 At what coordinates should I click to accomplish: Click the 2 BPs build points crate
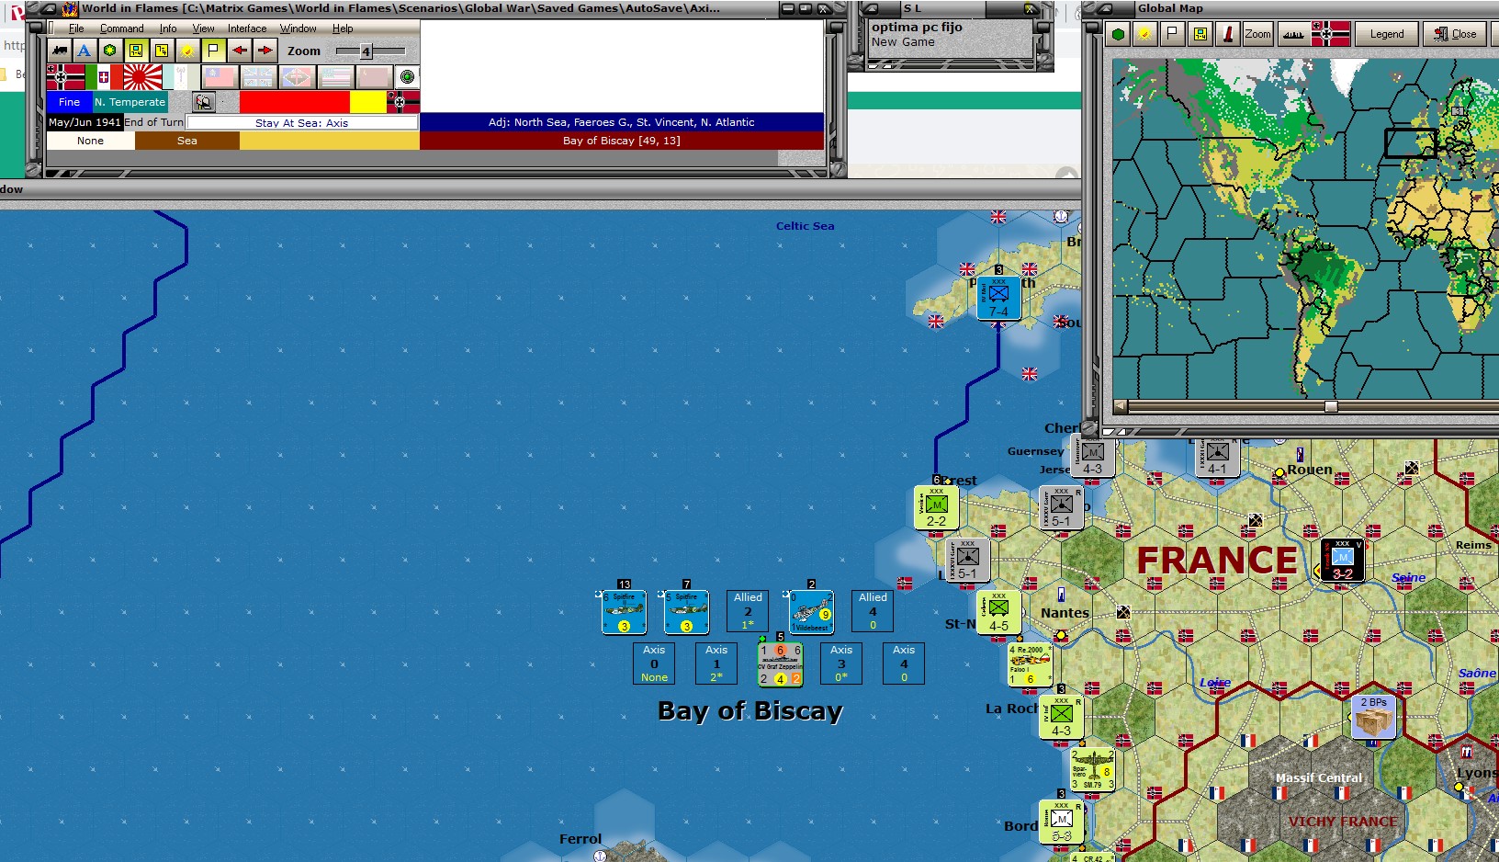1373,717
